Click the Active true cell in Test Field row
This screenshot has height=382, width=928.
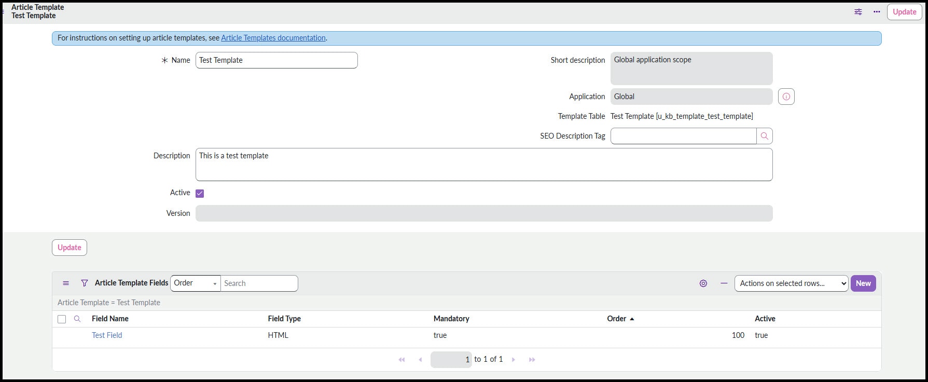(x=761, y=335)
